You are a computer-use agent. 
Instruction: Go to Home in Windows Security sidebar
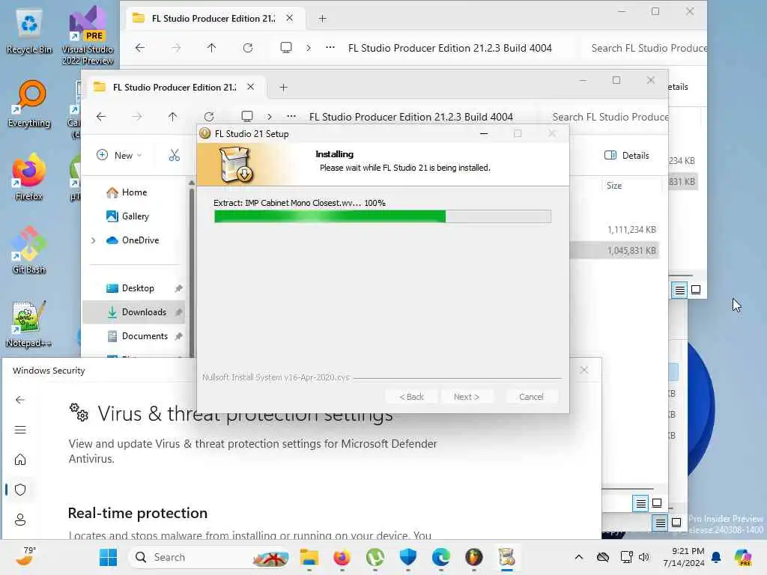[20, 460]
